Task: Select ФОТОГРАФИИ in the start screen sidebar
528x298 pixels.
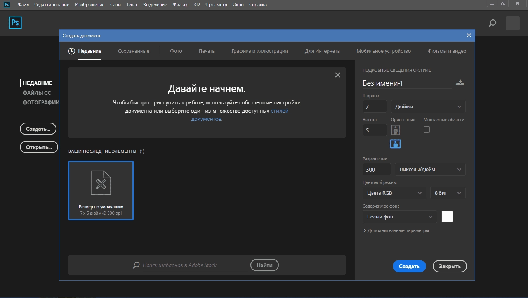Action: click(41, 102)
